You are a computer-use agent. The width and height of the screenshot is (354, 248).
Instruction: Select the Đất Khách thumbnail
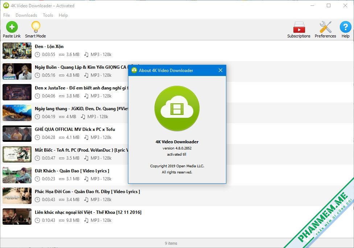click(17, 175)
